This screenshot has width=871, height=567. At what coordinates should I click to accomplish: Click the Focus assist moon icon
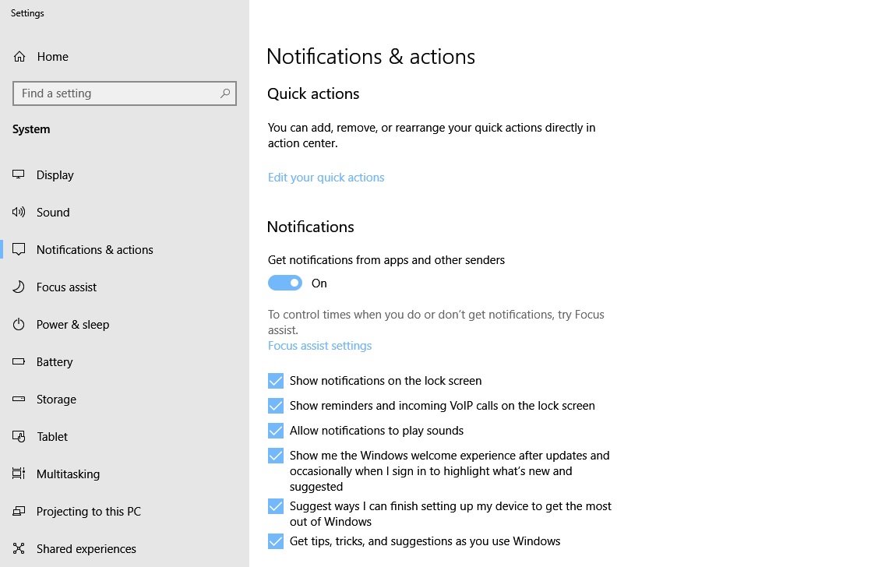tap(19, 287)
